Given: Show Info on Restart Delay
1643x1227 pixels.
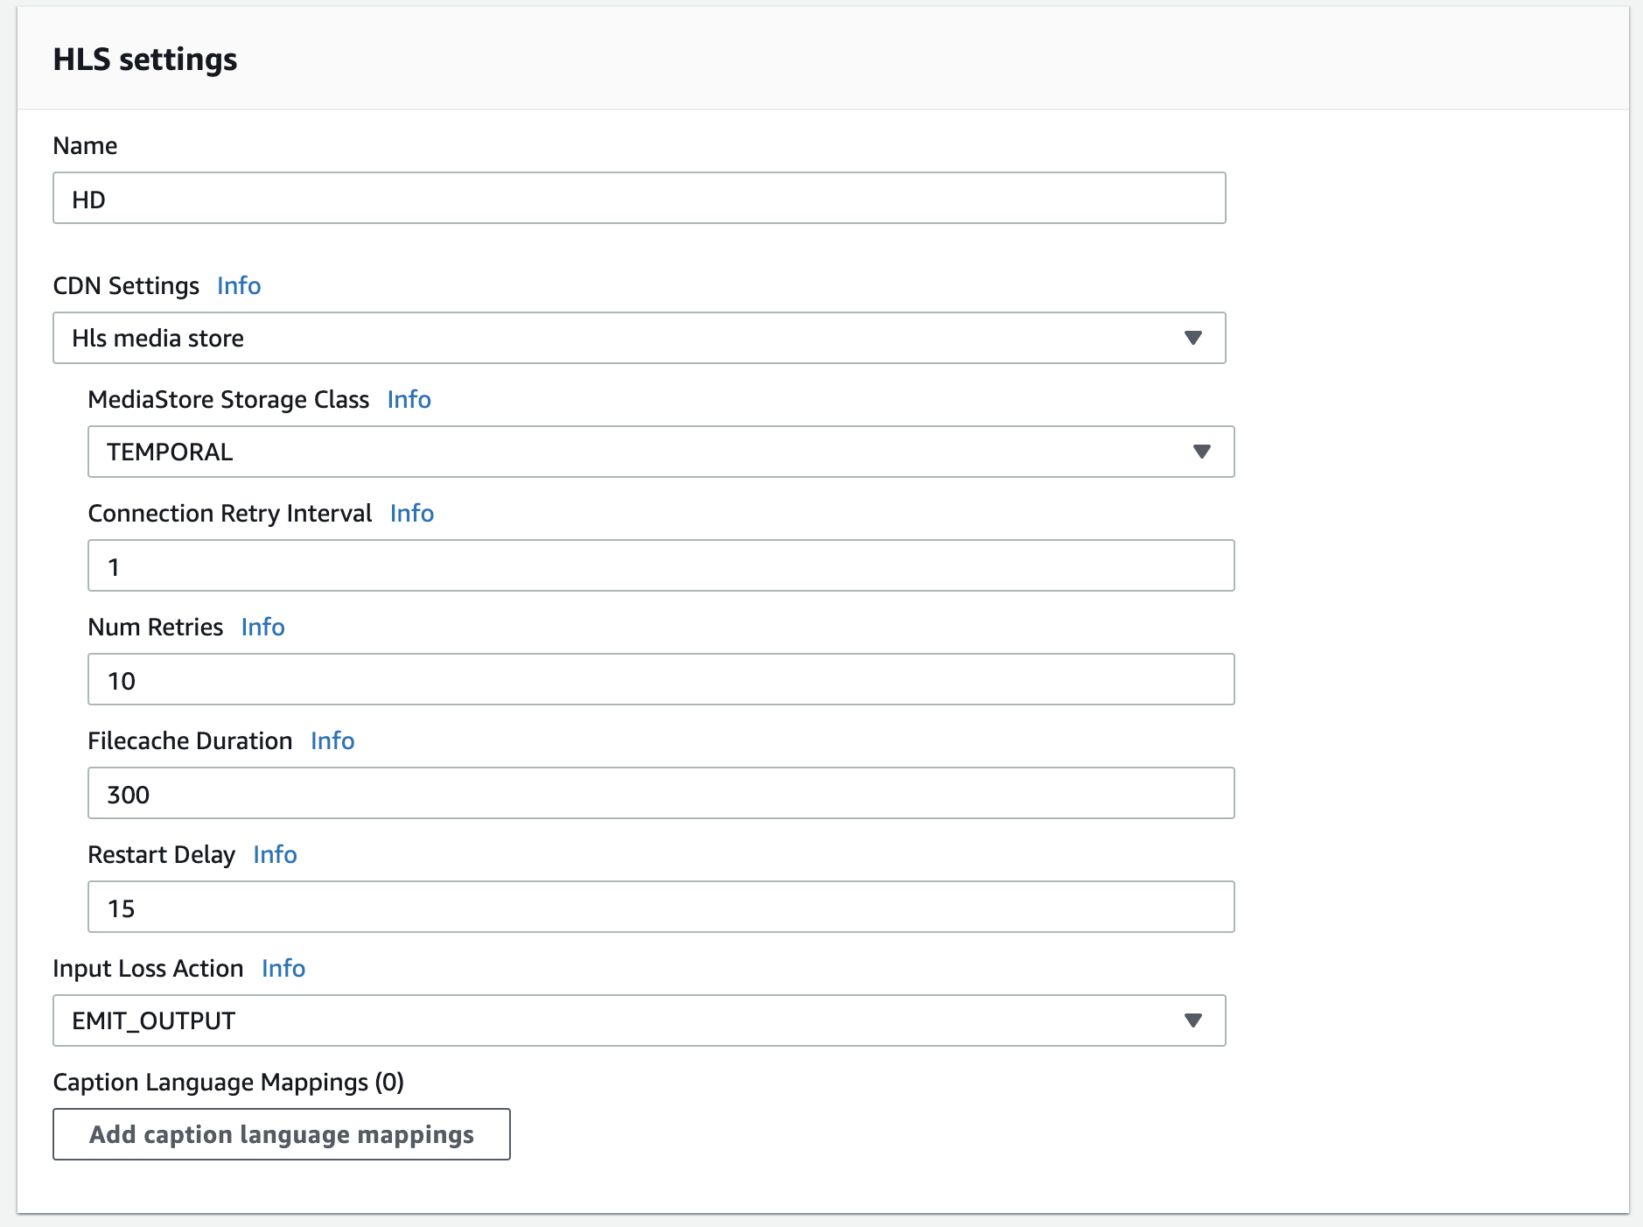Looking at the screenshot, I should click(275, 855).
